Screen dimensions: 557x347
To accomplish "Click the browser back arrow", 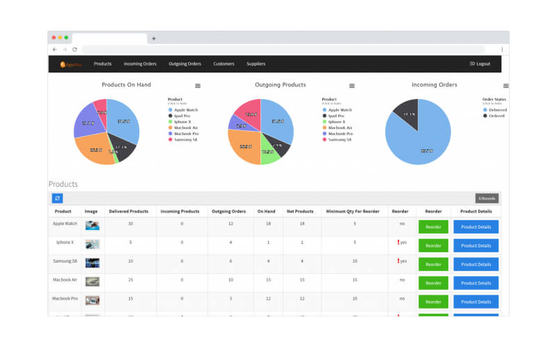I will coord(56,49).
